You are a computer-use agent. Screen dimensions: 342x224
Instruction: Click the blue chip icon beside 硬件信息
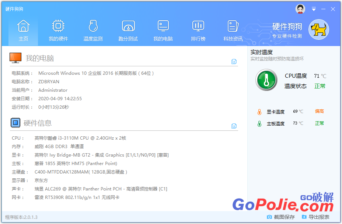pyautogui.click(x=15, y=123)
